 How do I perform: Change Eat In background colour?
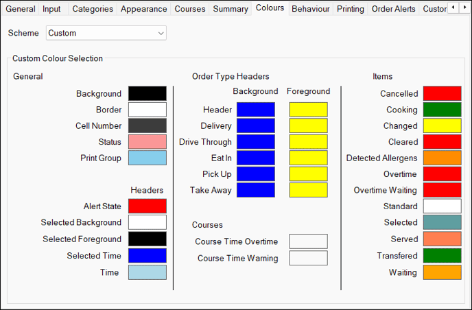coord(256,158)
